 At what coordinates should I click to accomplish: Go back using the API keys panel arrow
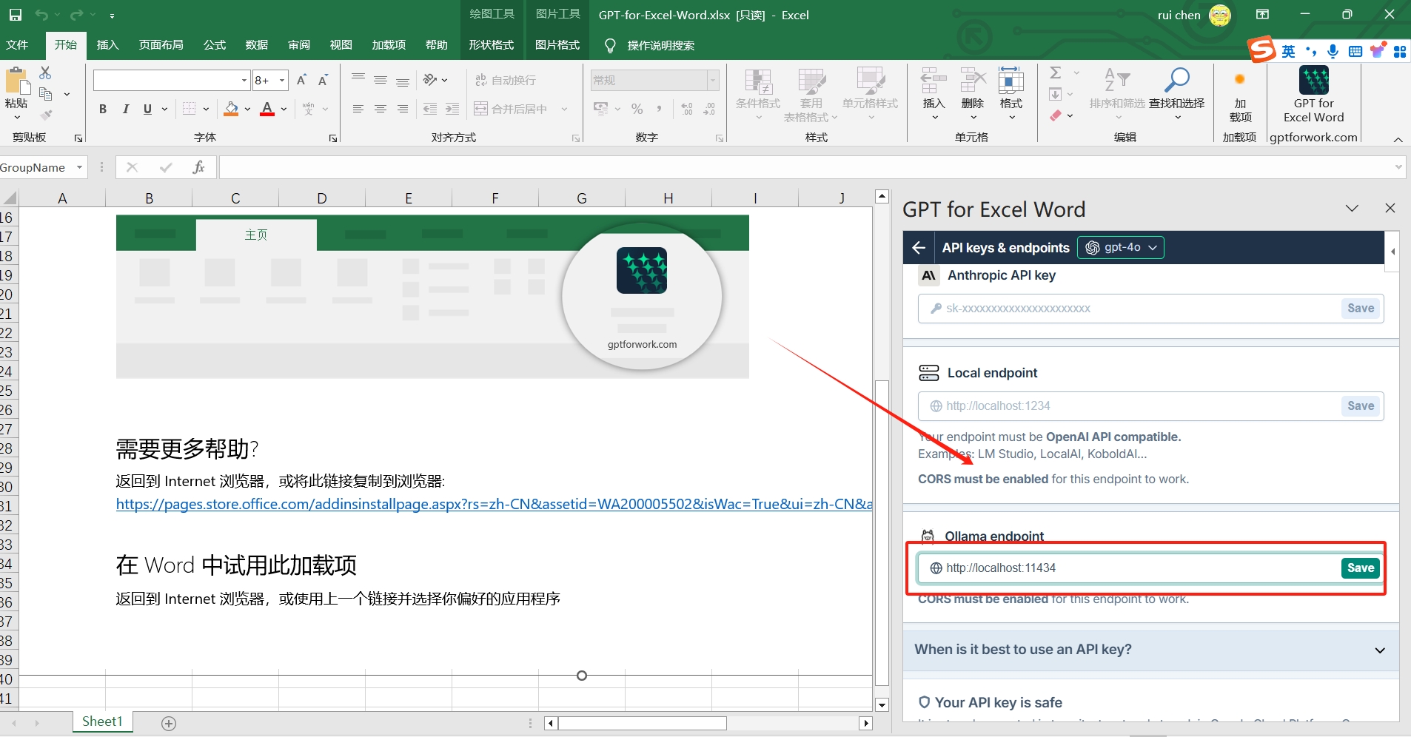coord(919,248)
